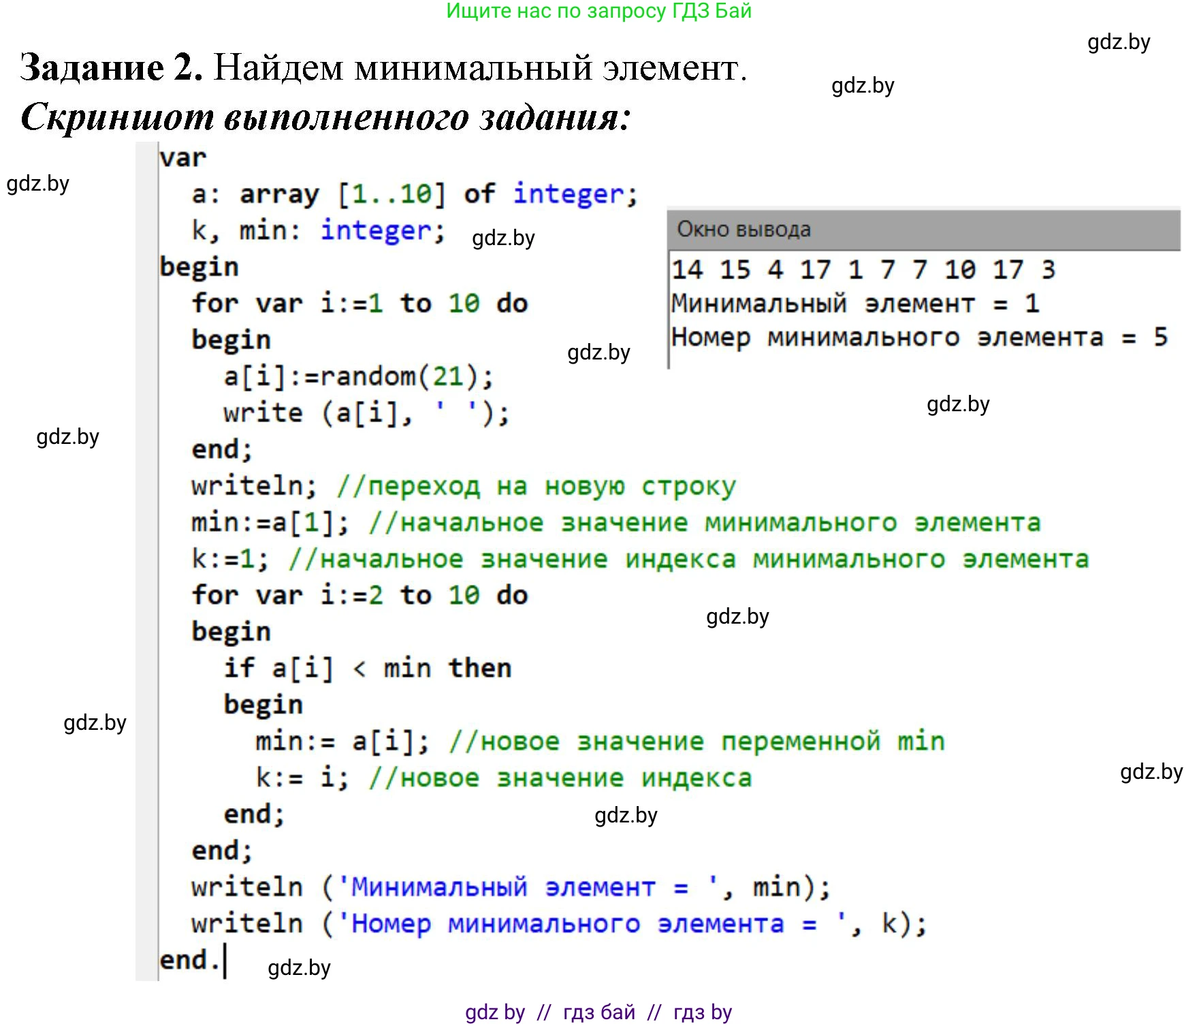Click the 'a: array [1..10] of integer;' declaration
This screenshot has width=1199, height=1026.
tap(414, 194)
